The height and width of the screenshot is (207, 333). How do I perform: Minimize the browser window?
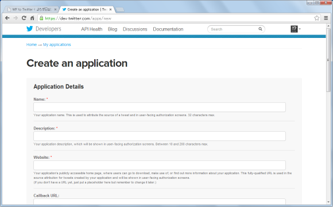[310, 2]
